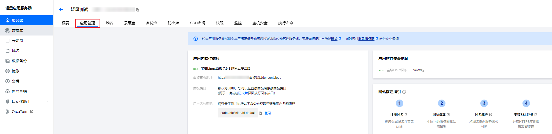Image resolution: width=552 pixels, height=134 pixels.
Task: Expand the 自动化助手 sidebar menu chevron
Action: click(47, 101)
